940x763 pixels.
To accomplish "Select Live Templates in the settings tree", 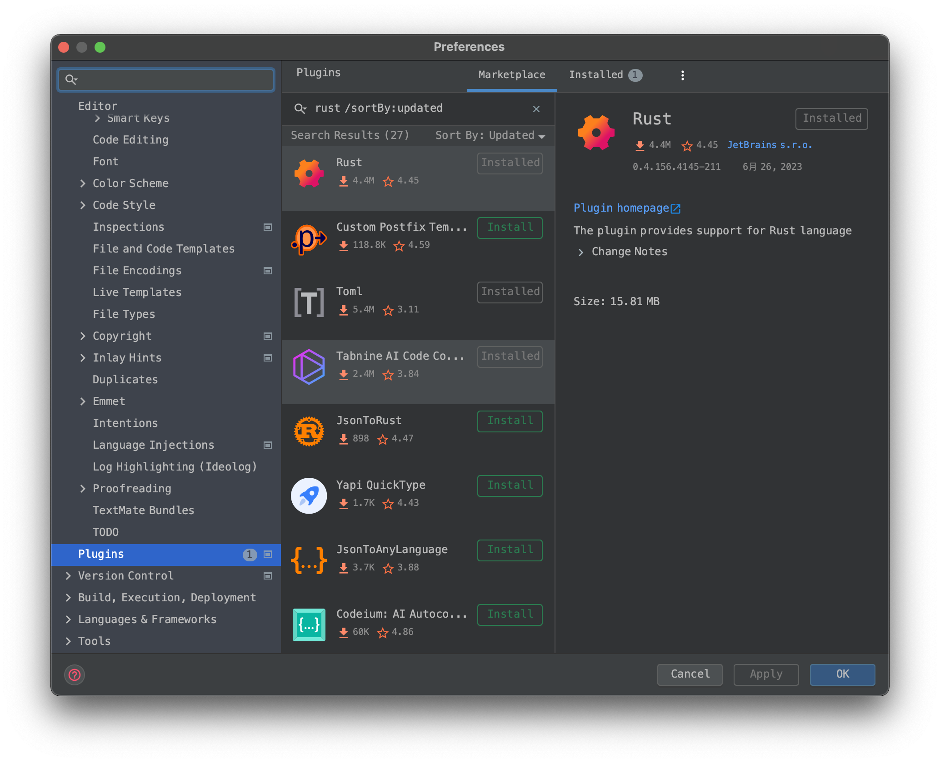I will [x=137, y=292].
